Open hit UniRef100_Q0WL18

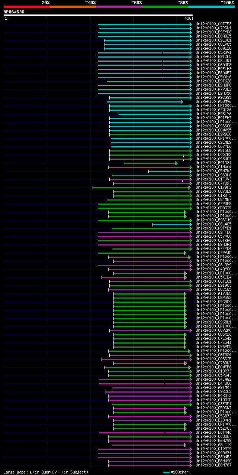point(213,49)
